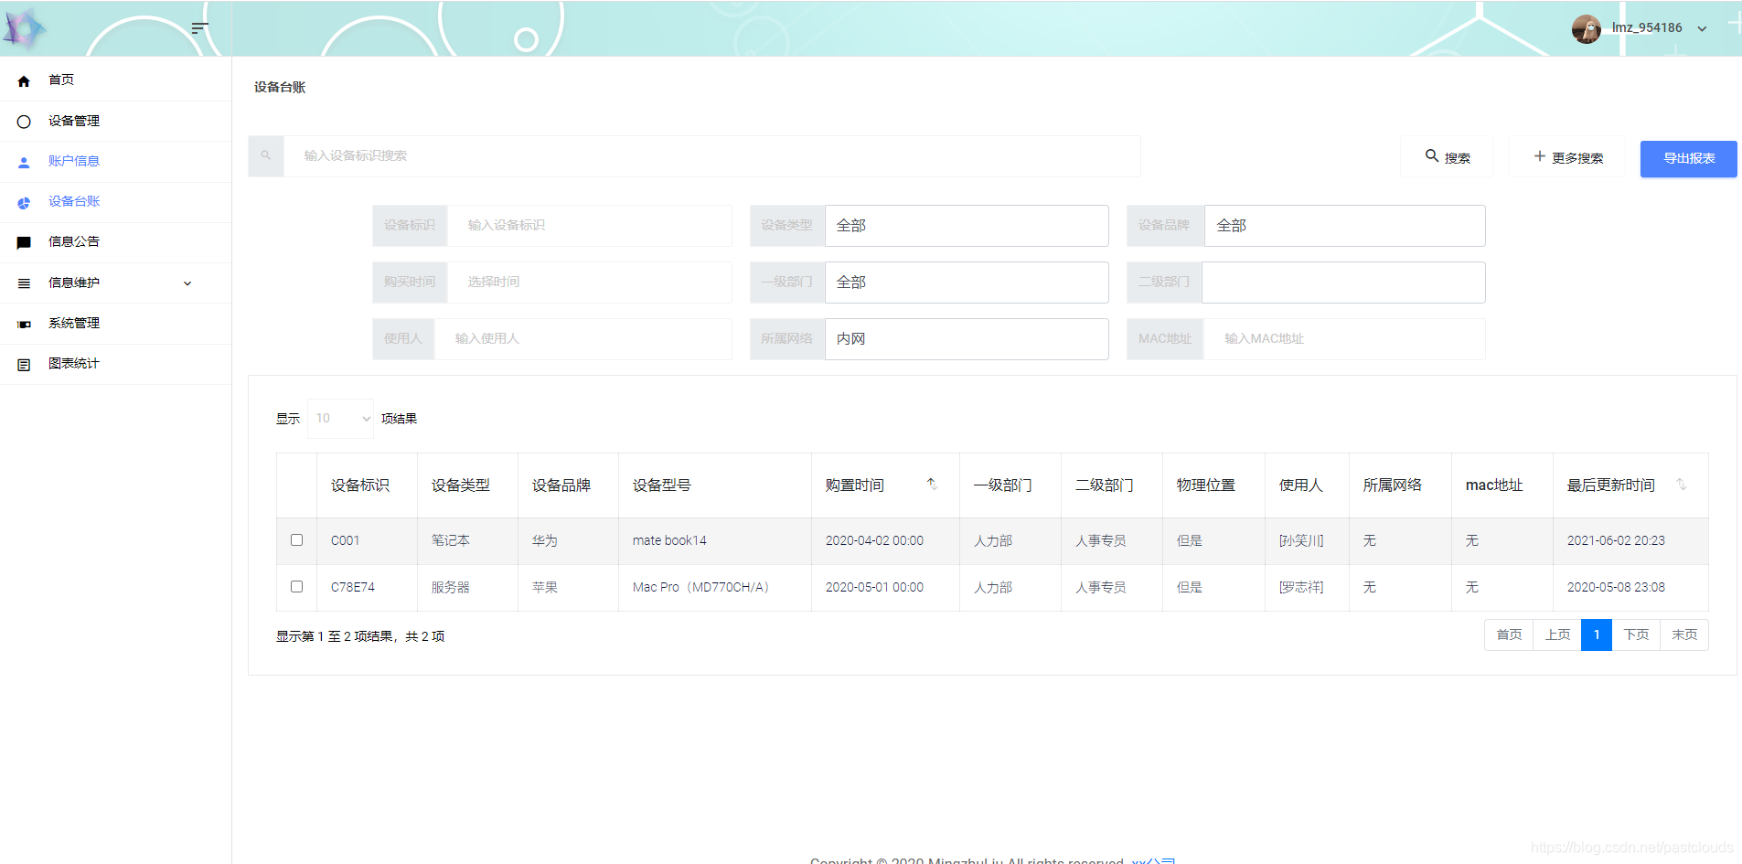Open the results-per-page dropdown showing 10
The image size is (1742, 864).
[340, 419]
